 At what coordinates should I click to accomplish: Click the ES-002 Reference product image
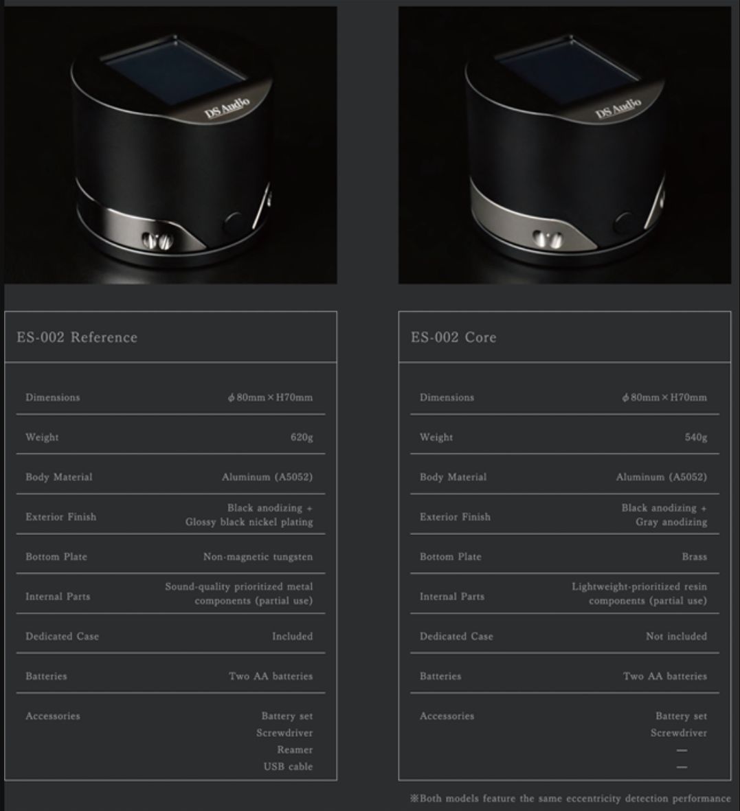[171, 145]
